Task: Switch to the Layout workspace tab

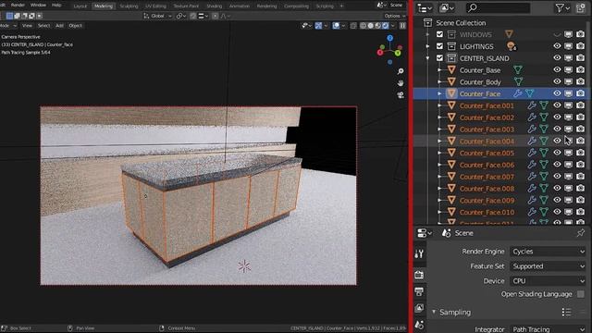Action: (80, 6)
